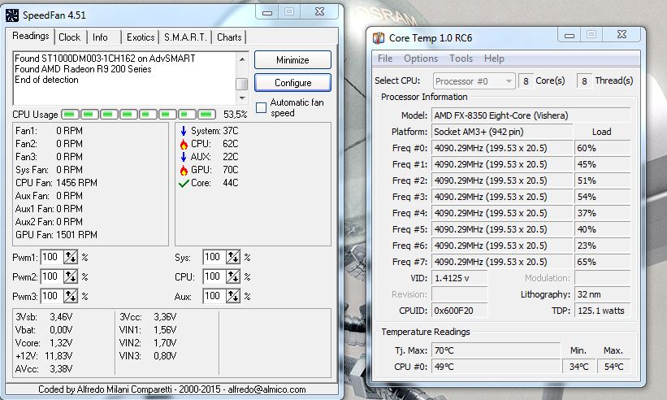Close the Core Temp window
Viewport: 667px width, 400px height.
(x=622, y=34)
